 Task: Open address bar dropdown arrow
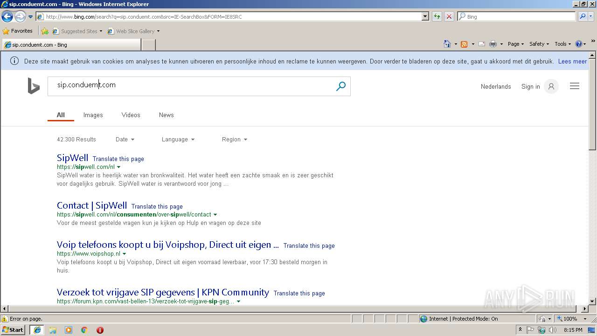[x=425, y=16]
